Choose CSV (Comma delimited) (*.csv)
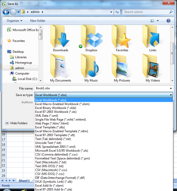The image size is (177, 191). point(104,155)
